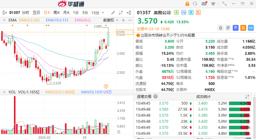Click the 交易所 value HKEX
Screen dimensions: 256x139
click(210, 90)
